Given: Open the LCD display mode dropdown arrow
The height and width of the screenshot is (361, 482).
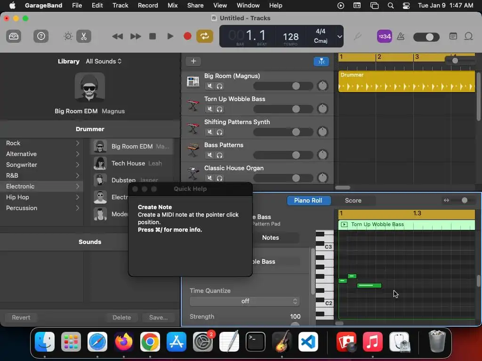Looking at the screenshot, I should tap(339, 37).
